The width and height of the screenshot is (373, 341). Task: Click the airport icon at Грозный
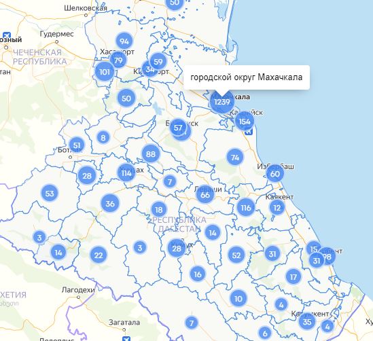tap(6, 36)
